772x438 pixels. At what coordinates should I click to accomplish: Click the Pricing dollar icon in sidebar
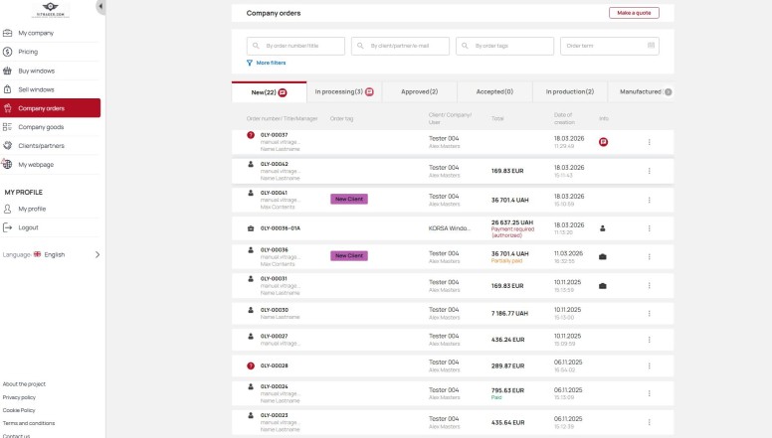[x=8, y=52]
